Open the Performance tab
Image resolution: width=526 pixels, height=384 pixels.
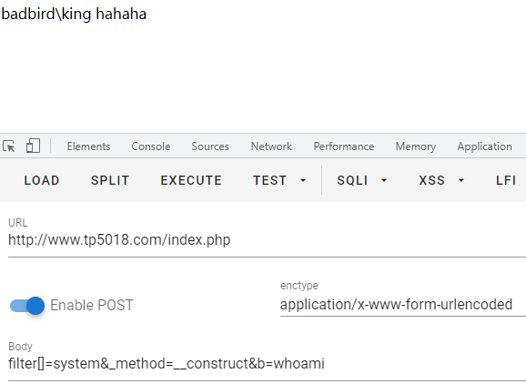[343, 147]
